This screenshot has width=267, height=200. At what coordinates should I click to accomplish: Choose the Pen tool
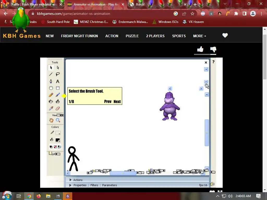pos(51,81)
